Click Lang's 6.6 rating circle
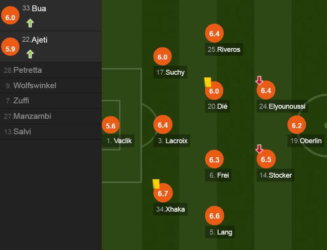Viewport: 327px width, 250px height. [x=215, y=216]
